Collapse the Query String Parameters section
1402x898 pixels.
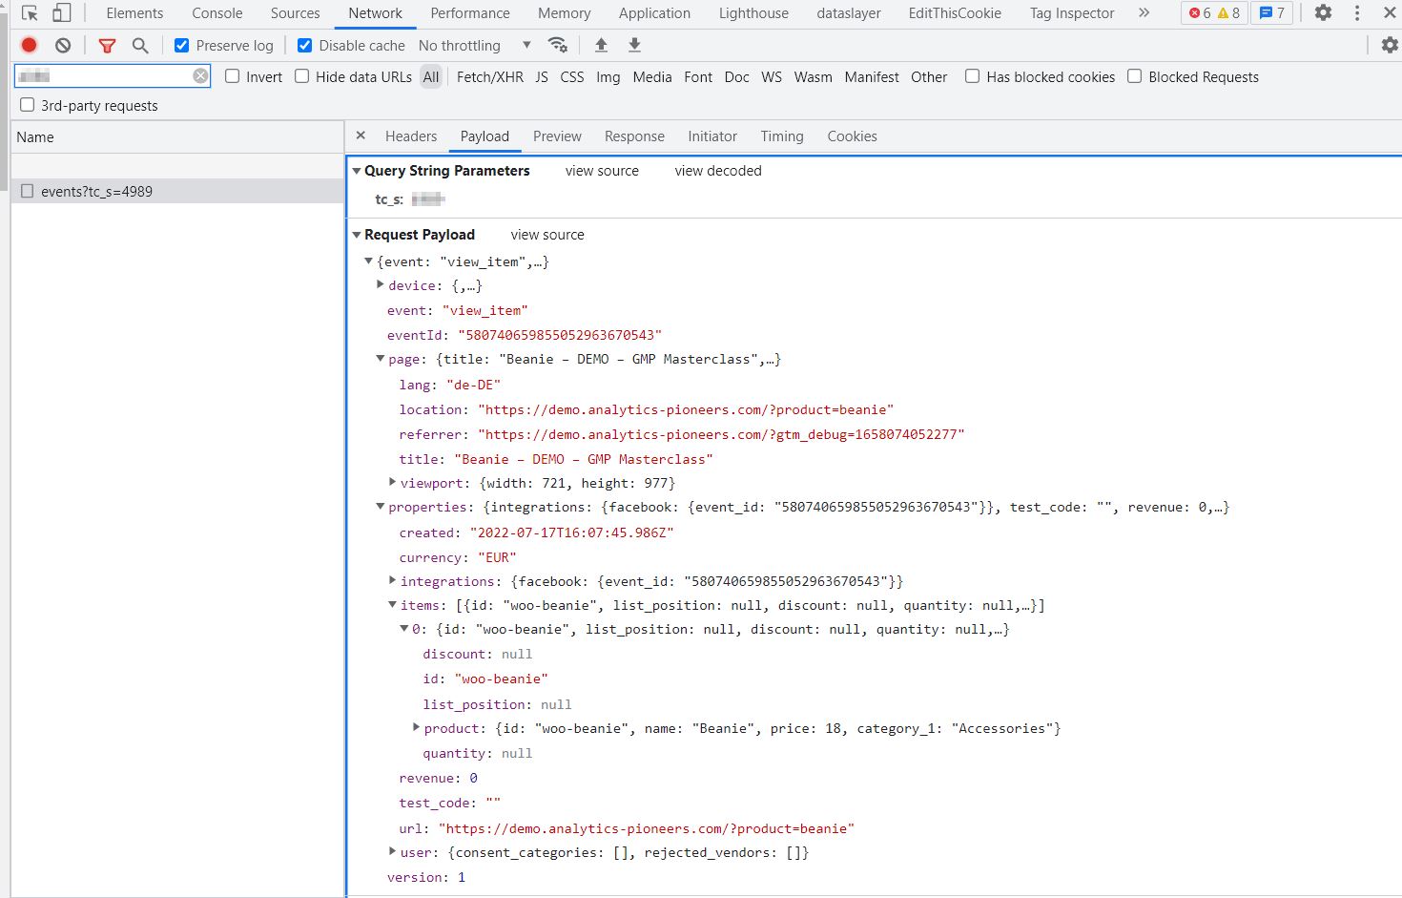point(357,171)
